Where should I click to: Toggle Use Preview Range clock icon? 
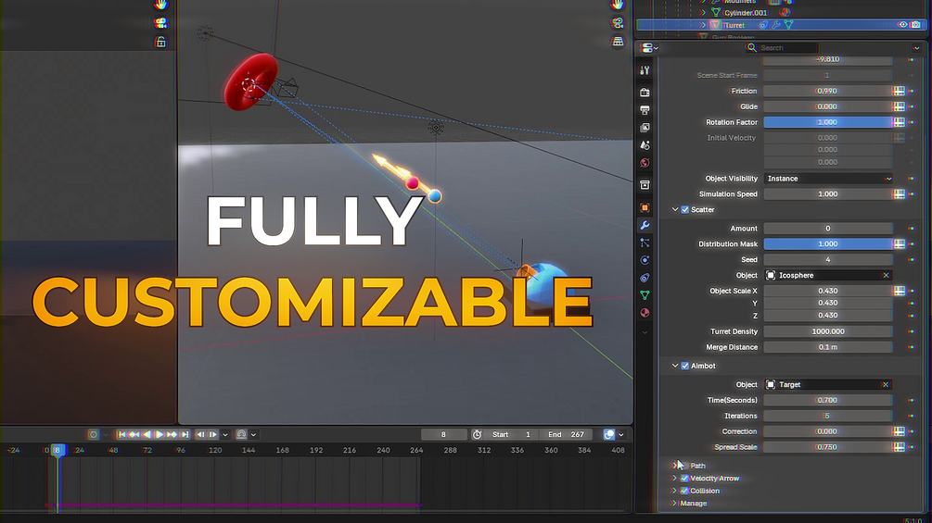click(477, 435)
